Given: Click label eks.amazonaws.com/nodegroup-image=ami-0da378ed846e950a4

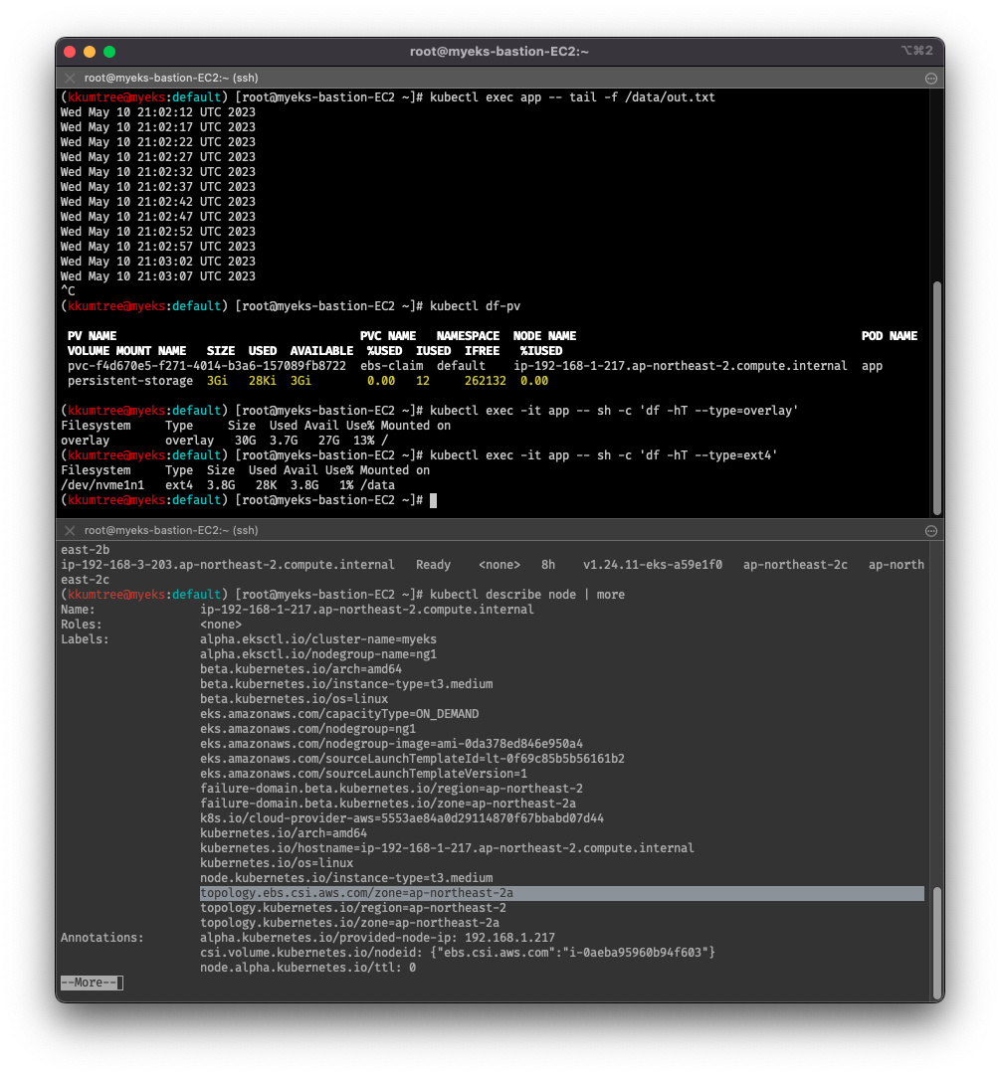Looking at the screenshot, I should [391, 744].
